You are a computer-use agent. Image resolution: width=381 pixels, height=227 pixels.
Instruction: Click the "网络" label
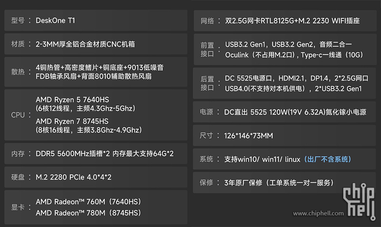click(207, 21)
